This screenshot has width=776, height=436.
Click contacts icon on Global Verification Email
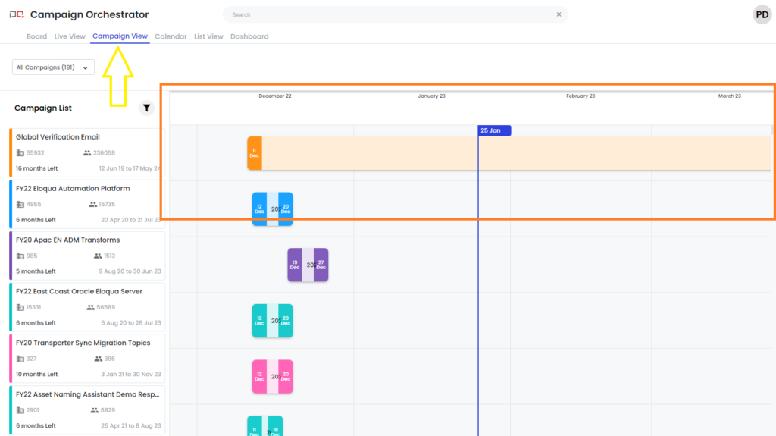87,153
